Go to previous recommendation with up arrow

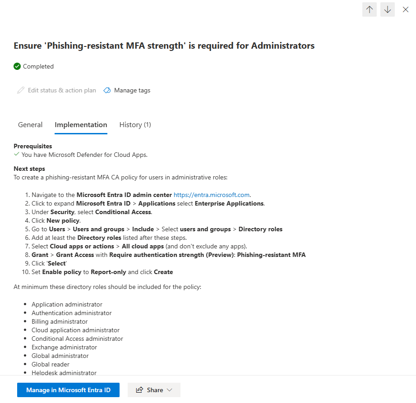click(370, 9)
